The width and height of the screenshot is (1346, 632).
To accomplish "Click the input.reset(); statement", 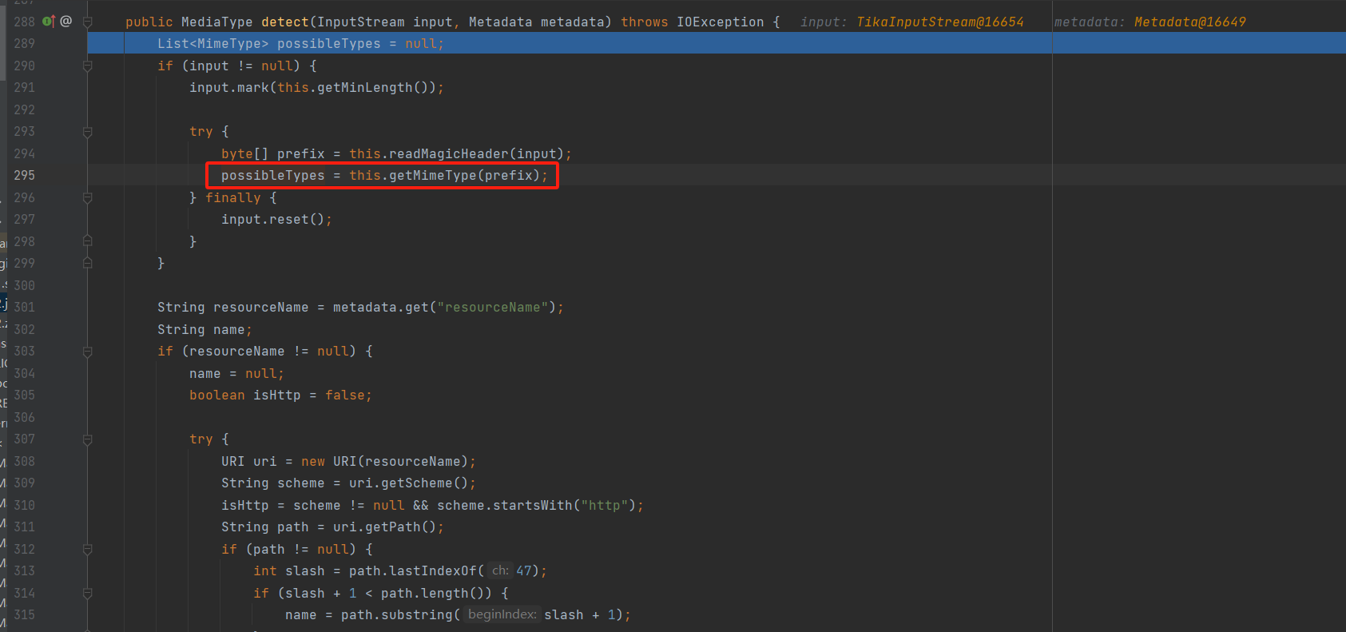I will point(276,219).
